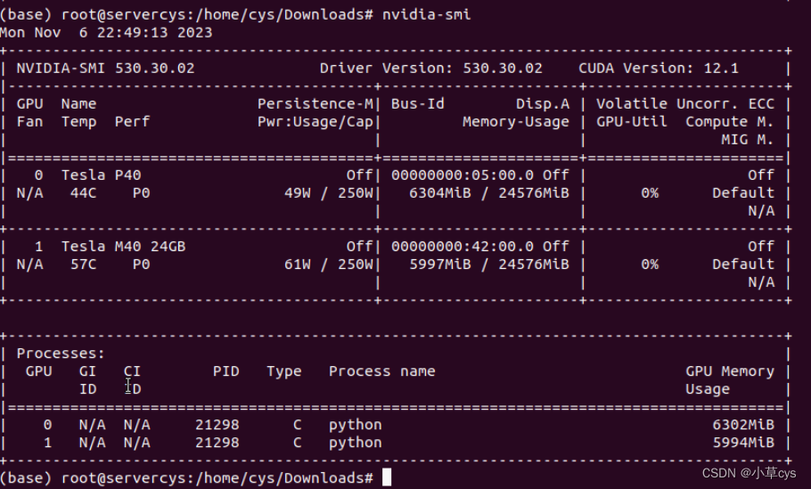The image size is (811, 489).
Task: Click the Bus-Id column header
Action: point(417,104)
